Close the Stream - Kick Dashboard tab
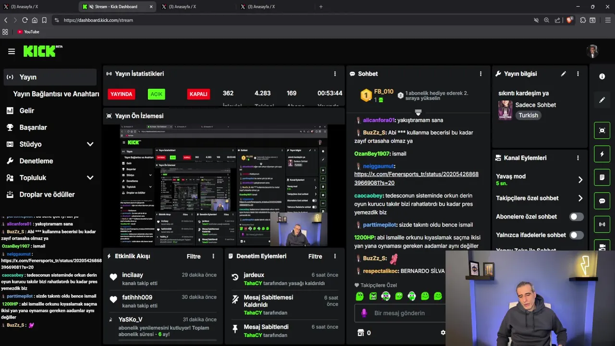This screenshot has height=346, width=615. 151,7
